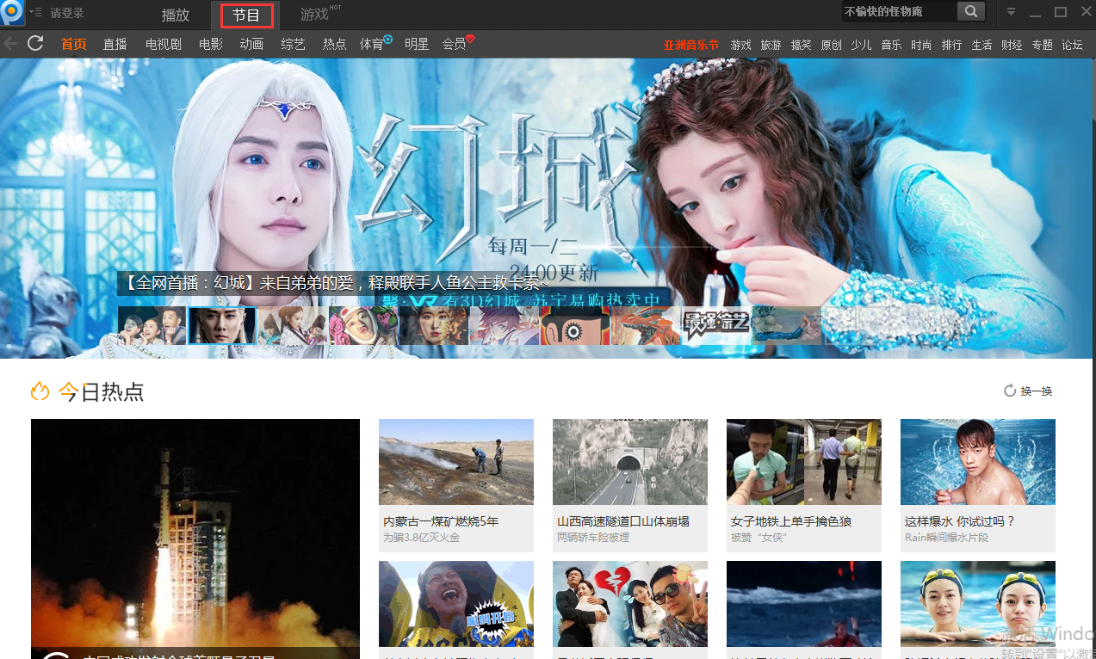Select the 会员 VIP menu item
This screenshot has height=659, width=1096.
pos(455,44)
